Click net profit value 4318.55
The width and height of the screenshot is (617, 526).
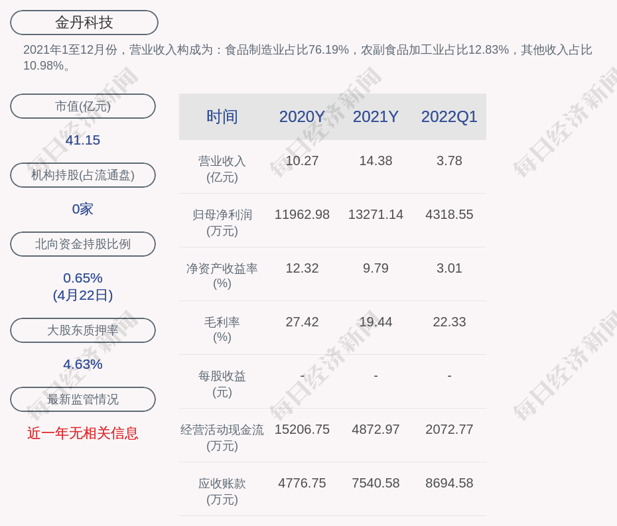[449, 214]
